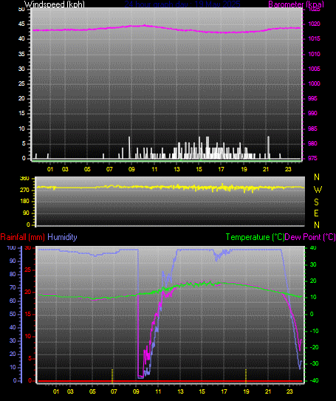Select the "Temperature (°C)" legend label
Viewport: 336px width, 401px height.
pyautogui.click(x=255, y=237)
